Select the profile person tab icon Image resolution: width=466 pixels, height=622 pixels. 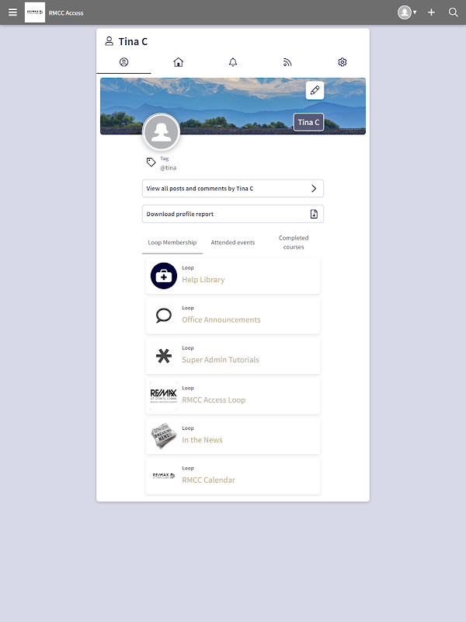pyautogui.click(x=123, y=62)
